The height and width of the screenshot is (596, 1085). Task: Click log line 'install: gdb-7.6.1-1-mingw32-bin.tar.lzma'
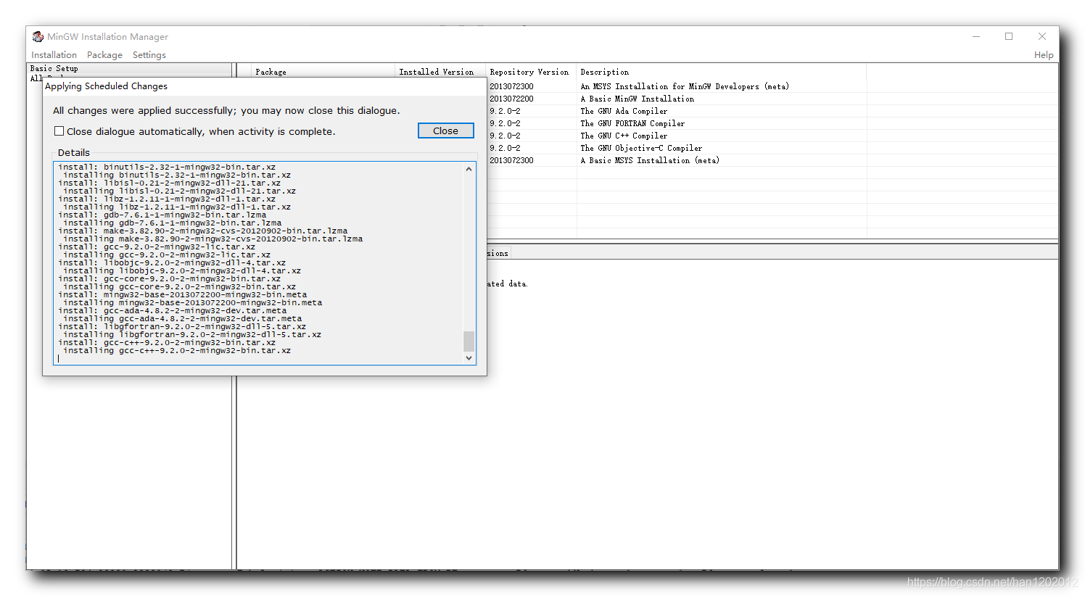[162, 215]
